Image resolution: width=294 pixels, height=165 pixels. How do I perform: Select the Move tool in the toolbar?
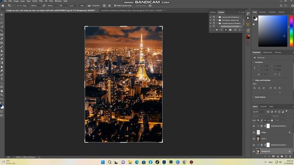click(x=2, y=15)
